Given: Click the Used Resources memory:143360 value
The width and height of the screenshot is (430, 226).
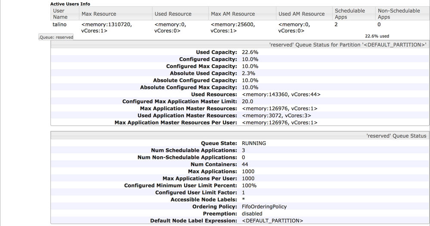Looking at the screenshot, I should click(x=281, y=94).
